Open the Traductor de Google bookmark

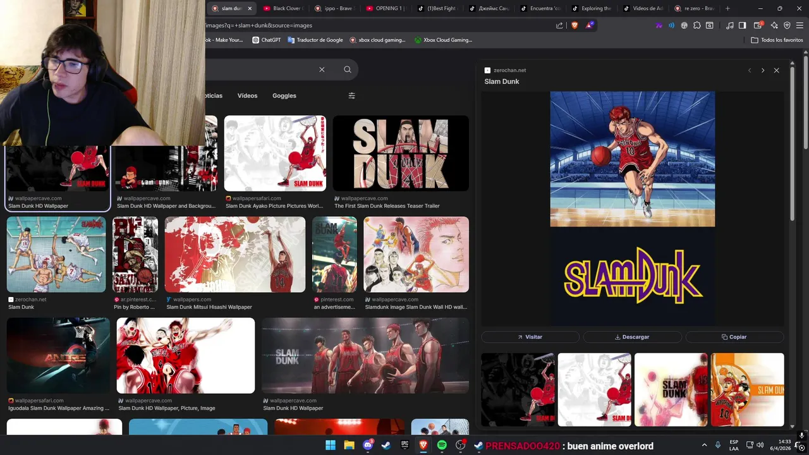point(315,40)
